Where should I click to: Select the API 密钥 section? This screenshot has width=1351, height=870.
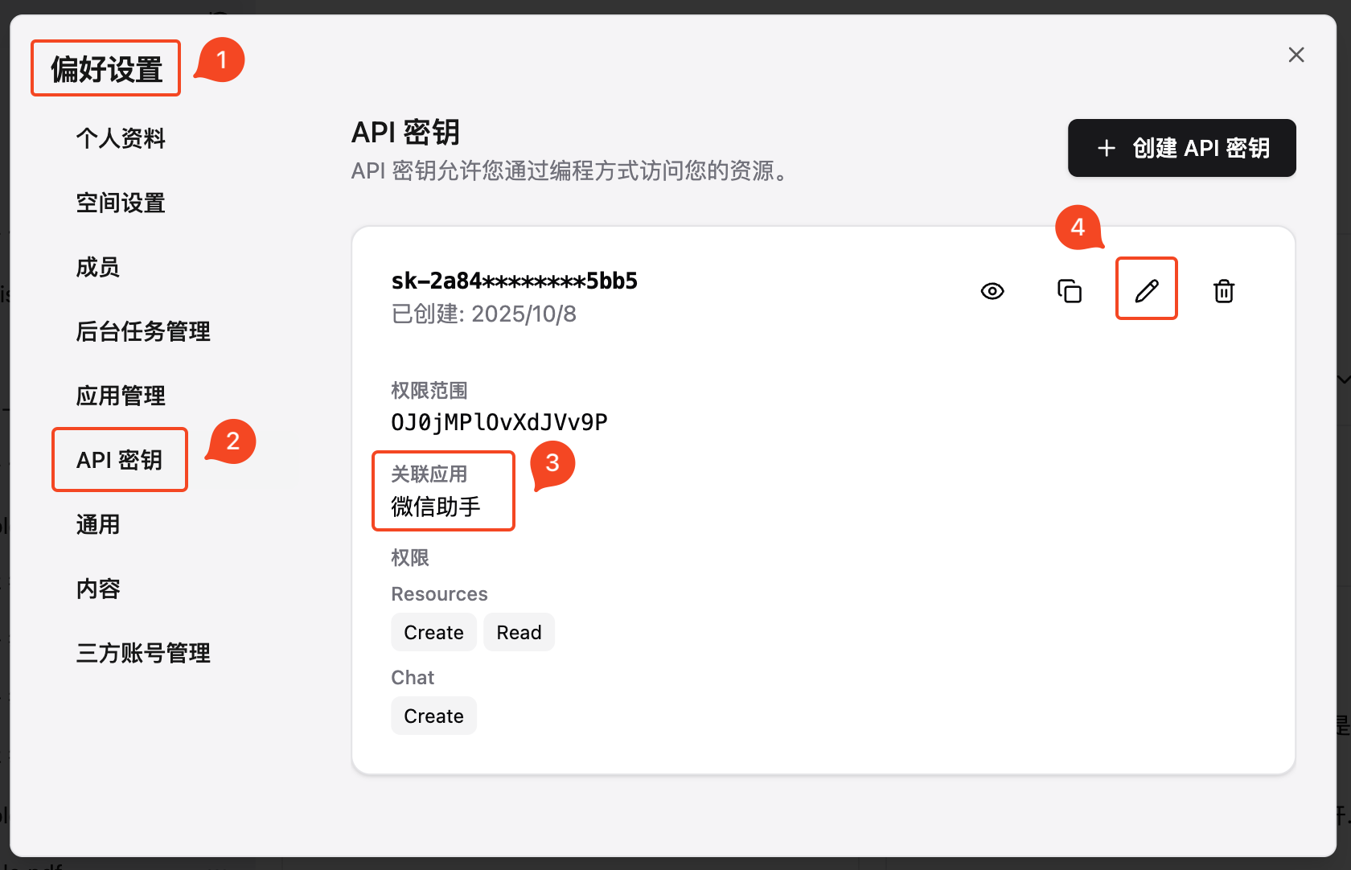click(119, 459)
